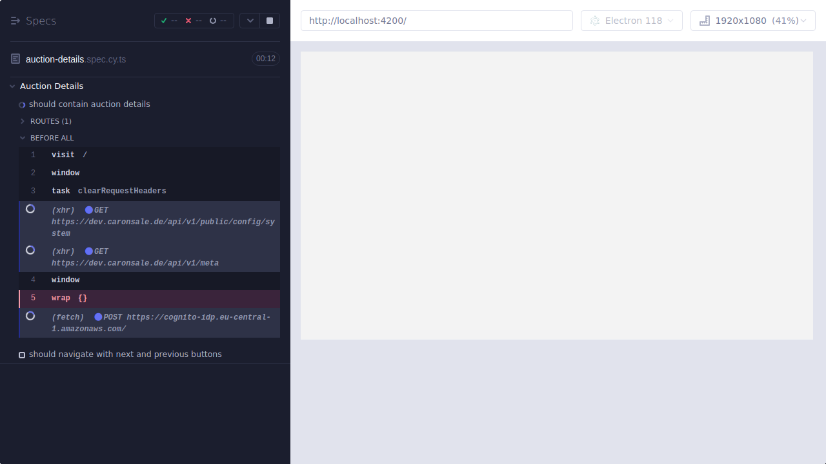This screenshot has height=464, width=826.
Task: Click the localhost:4200 URL field
Action: [x=436, y=20]
